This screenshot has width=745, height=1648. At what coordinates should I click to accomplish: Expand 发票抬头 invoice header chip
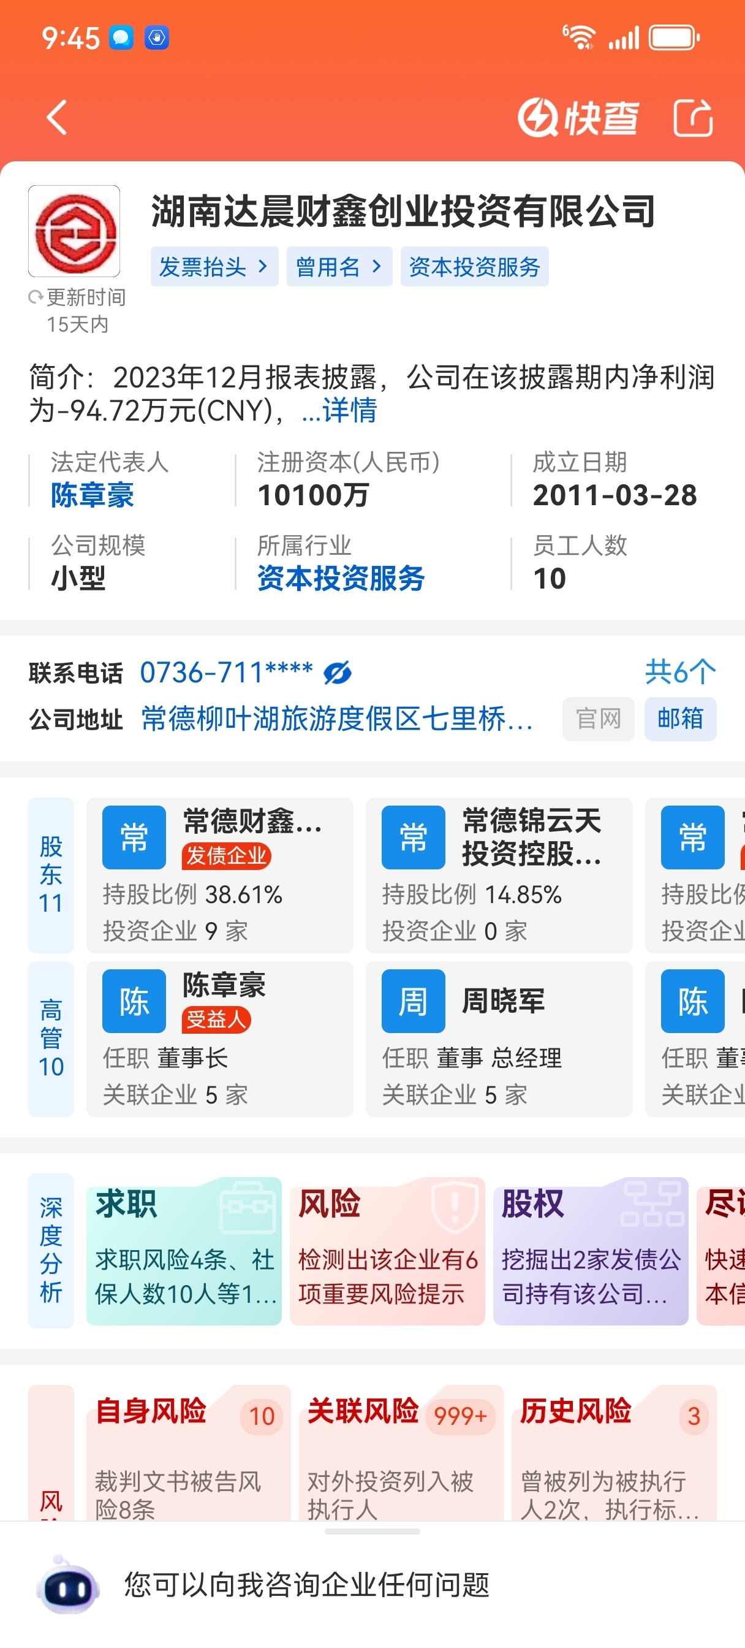[214, 267]
